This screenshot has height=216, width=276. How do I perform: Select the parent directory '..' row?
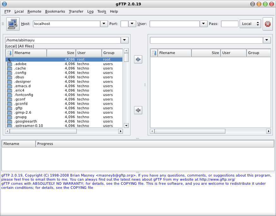[x=64, y=59]
